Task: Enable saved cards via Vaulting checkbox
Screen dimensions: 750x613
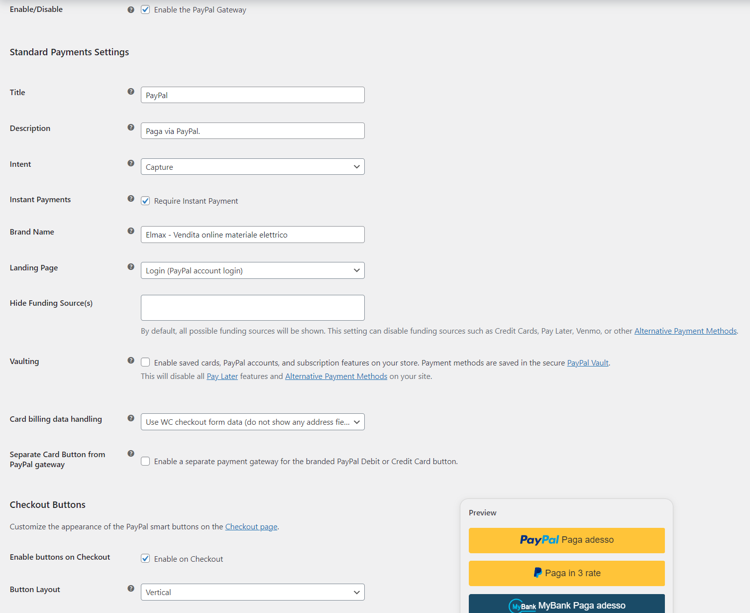Action: click(x=145, y=362)
